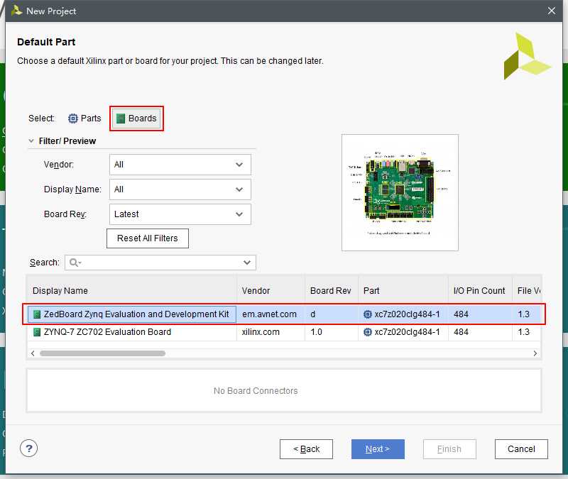Open the Board Rev dropdown
This screenshot has height=479, width=568.
point(180,214)
